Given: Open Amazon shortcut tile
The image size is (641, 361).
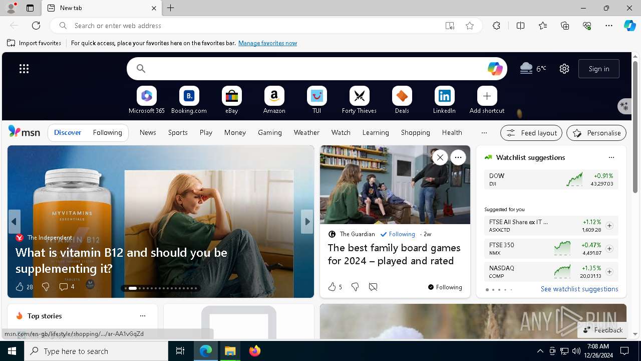Looking at the screenshot, I should [274, 100].
